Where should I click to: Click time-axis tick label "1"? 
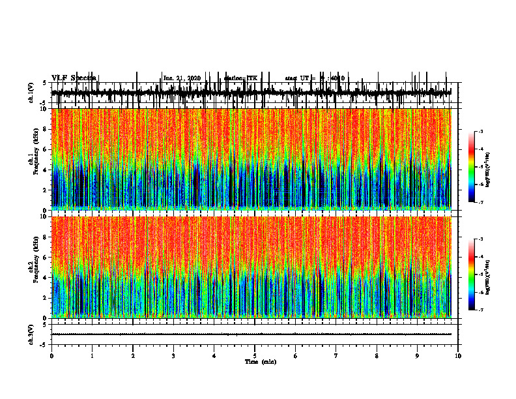pyautogui.click(x=92, y=356)
